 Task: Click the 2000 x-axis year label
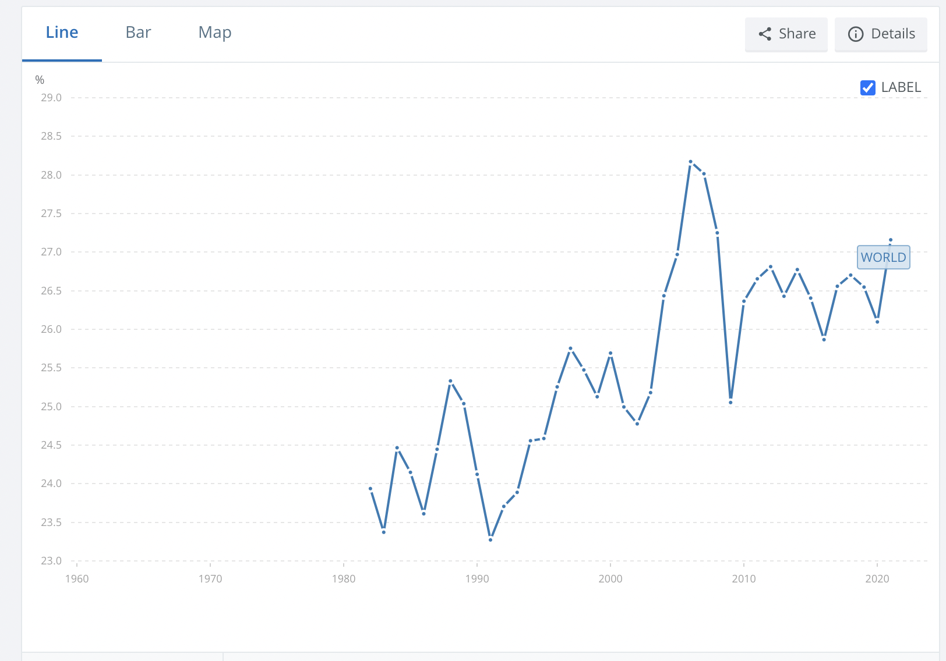point(610,578)
